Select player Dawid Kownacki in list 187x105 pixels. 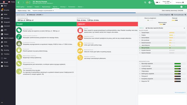pyautogui.click(x=162, y=43)
